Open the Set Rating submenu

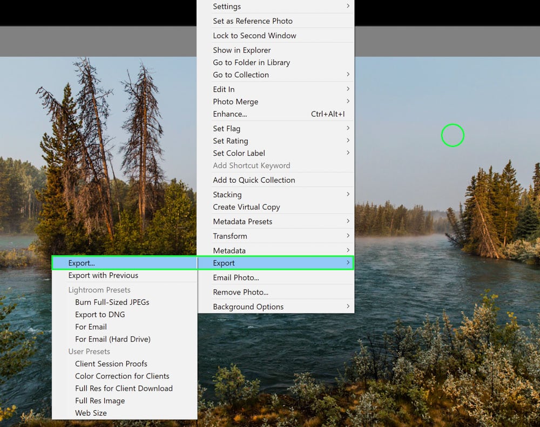coord(275,141)
